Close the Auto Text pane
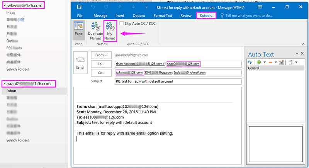Image resolution: width=309 pixels, height=168 pixels. tap(302, 53)
